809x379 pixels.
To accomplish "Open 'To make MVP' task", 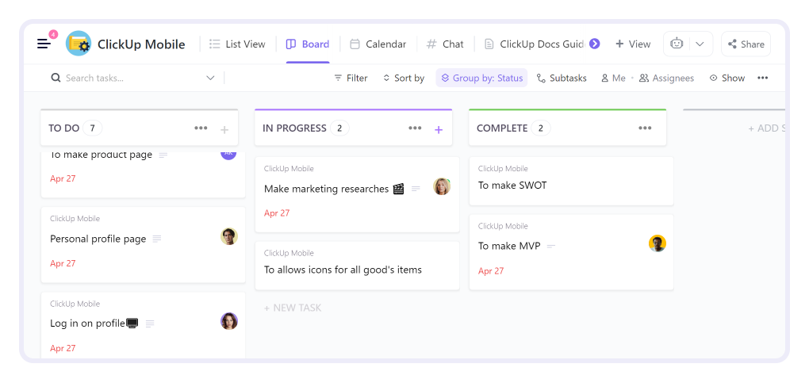I will (x=509, y=246).
